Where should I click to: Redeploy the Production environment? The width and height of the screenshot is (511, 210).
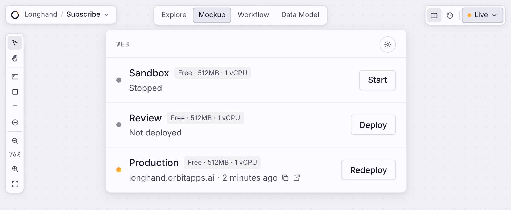coord(368,170)
